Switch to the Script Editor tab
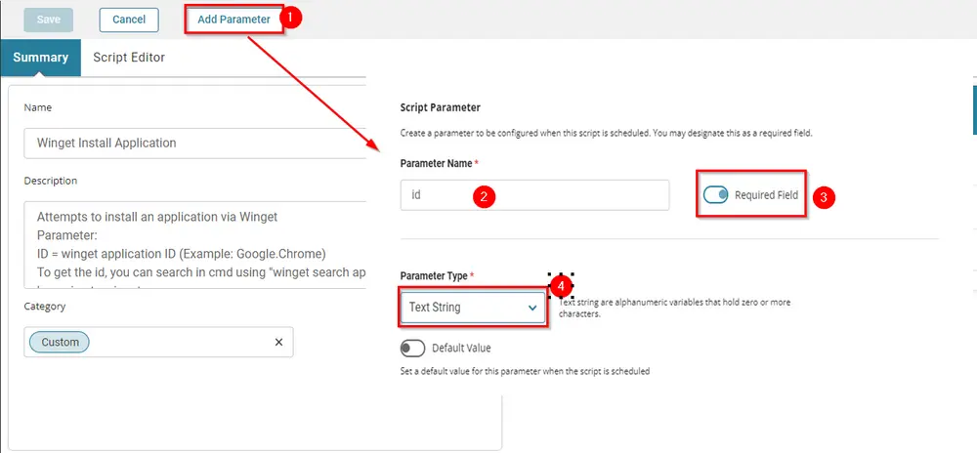Screen dimensions: 977x453 click(129, 58)
